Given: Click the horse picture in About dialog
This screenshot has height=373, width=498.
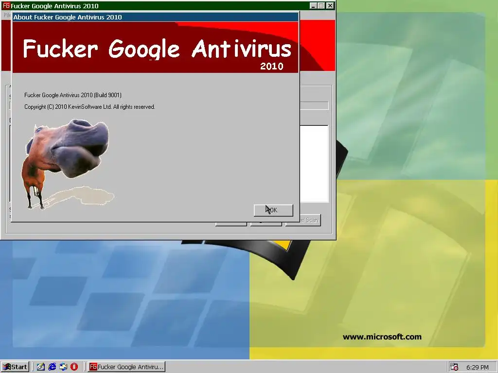Looking at the screenshot, I should pyautogui.click(x=67, y=164).
